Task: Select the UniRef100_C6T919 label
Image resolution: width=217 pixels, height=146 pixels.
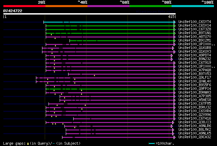Action: (195, 63)
